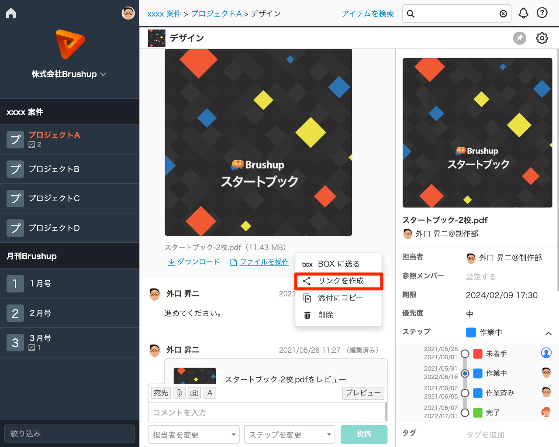Open the notifications bell
The image size is (559, 447).
click(x=523, y=13)
